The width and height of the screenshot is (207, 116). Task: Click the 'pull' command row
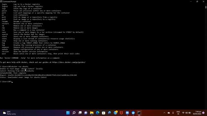(x=29, y=17)
